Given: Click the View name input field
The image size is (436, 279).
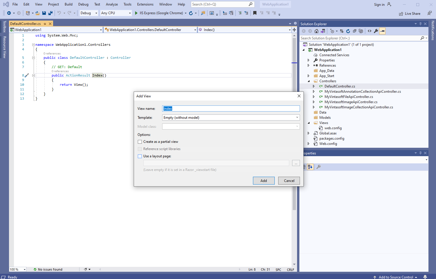Looking at the screenshot, I should [x=231, y=109].
